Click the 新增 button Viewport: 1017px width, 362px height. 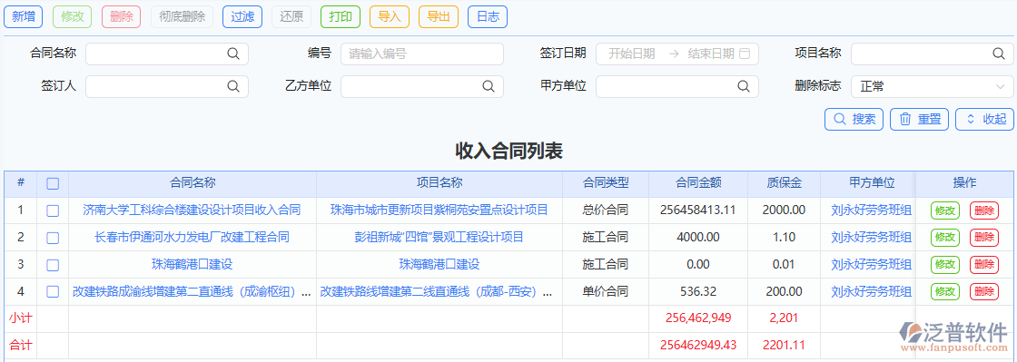pos(24,17)
